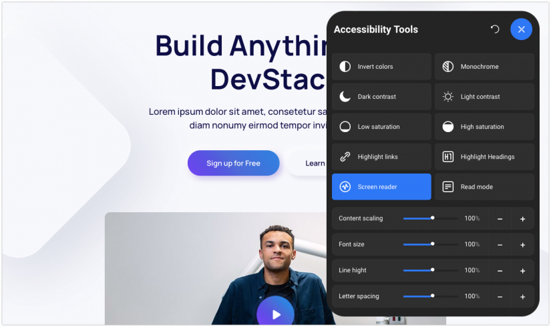The height and width of the screenshot is (327, 551).
Task: Click the Content scaling slider
Action: coord(431,218)
